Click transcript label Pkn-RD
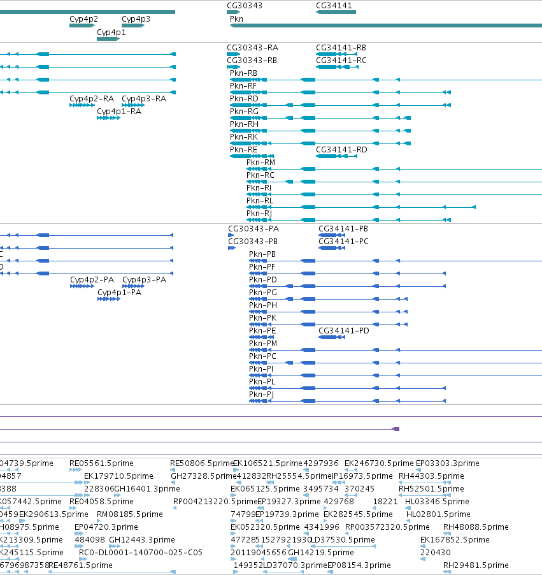 [244, 99]
